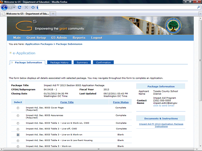Click the 'Complete' status for Cover Page
This screenshot has width=202, height=151.
coord(121,108)
